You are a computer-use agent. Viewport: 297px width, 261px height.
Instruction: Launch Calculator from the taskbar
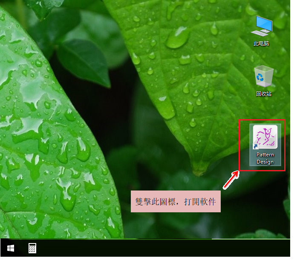click(32, 248)
